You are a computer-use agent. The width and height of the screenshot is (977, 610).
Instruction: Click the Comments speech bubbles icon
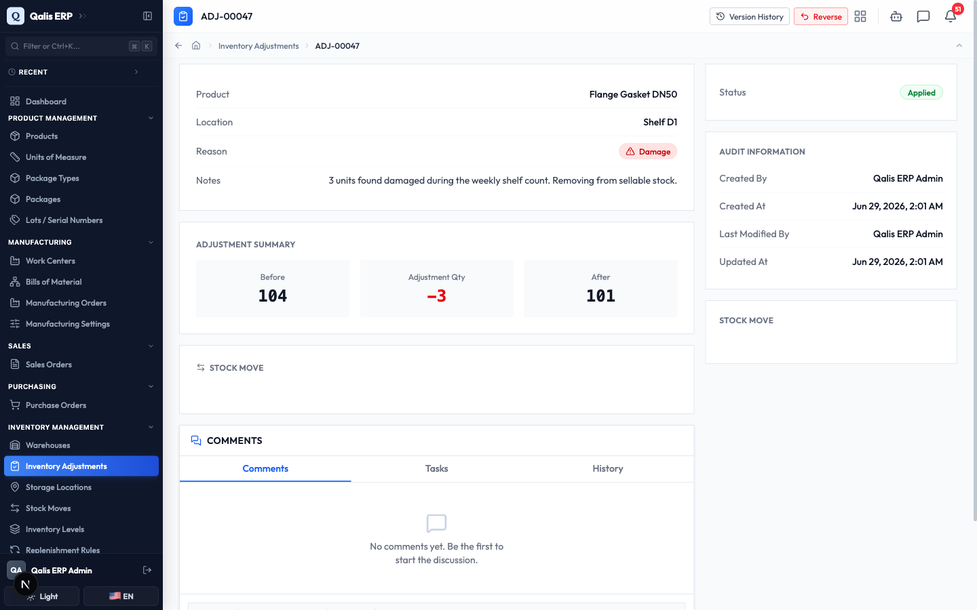click(196, 441)
